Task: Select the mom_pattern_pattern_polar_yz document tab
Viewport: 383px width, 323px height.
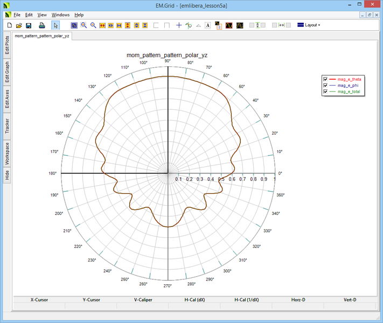Action: [42, 36]
